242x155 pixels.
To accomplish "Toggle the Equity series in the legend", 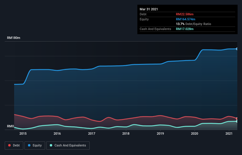I will tap(34, 145).
